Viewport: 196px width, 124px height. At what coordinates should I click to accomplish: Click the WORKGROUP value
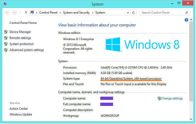110,116
